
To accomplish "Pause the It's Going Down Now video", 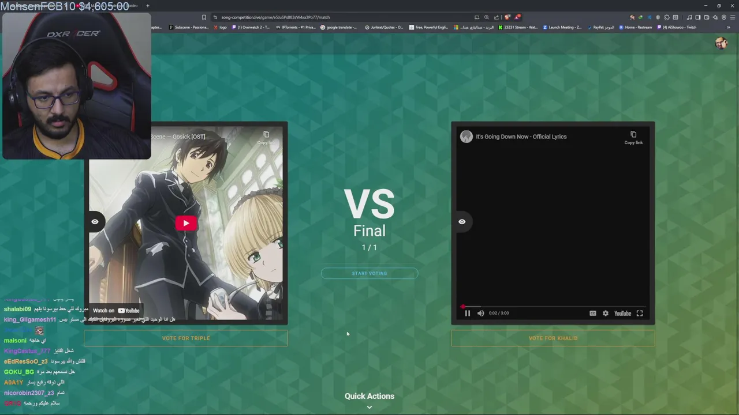I will pyautogui.click(x=468, y=313).
